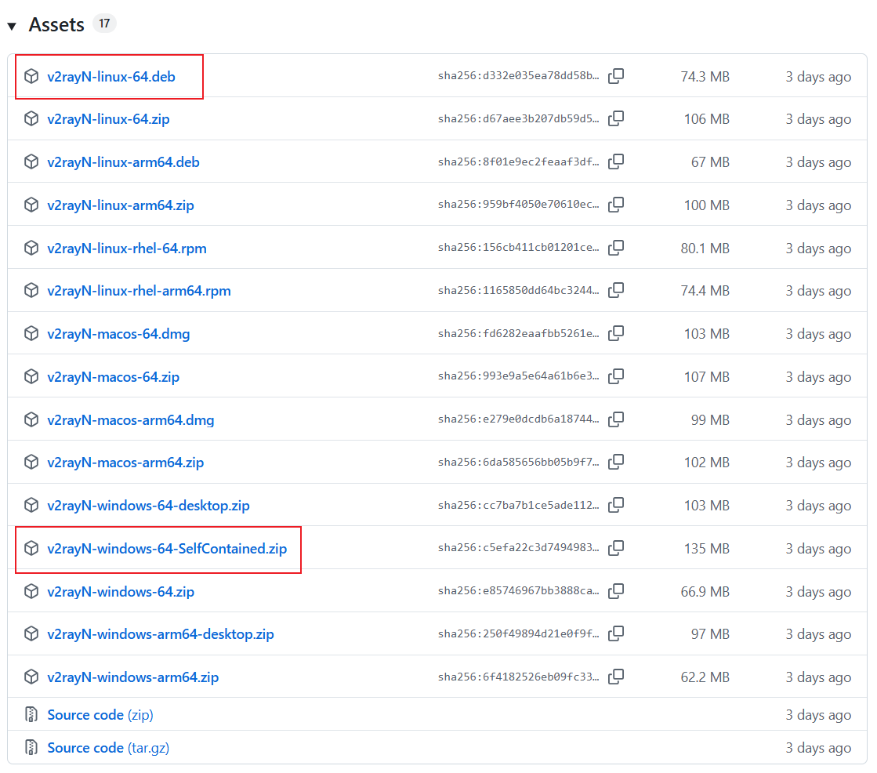Copy checksum of v2rayN-macos-arm64.zip
The width and height of the screenshot is (877, 773).
pyautogui.click(x=617, y=463)
